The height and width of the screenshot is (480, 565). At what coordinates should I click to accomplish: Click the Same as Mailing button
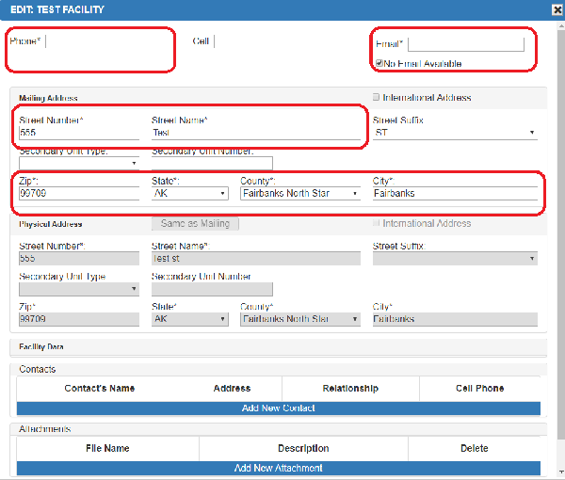[195, 224]
